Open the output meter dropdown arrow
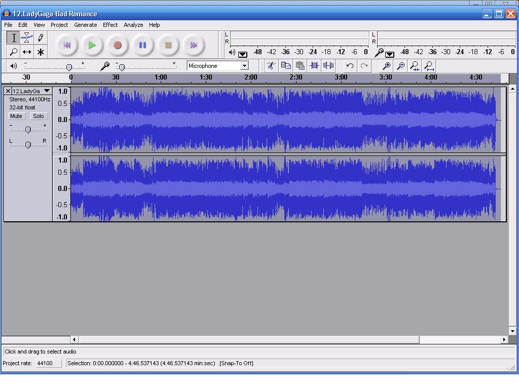 243,54
